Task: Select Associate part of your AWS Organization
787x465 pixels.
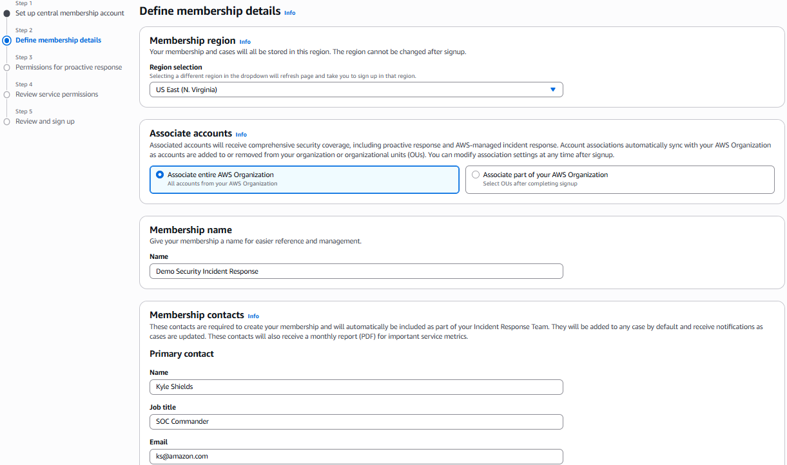Action: tap(619, 180)
